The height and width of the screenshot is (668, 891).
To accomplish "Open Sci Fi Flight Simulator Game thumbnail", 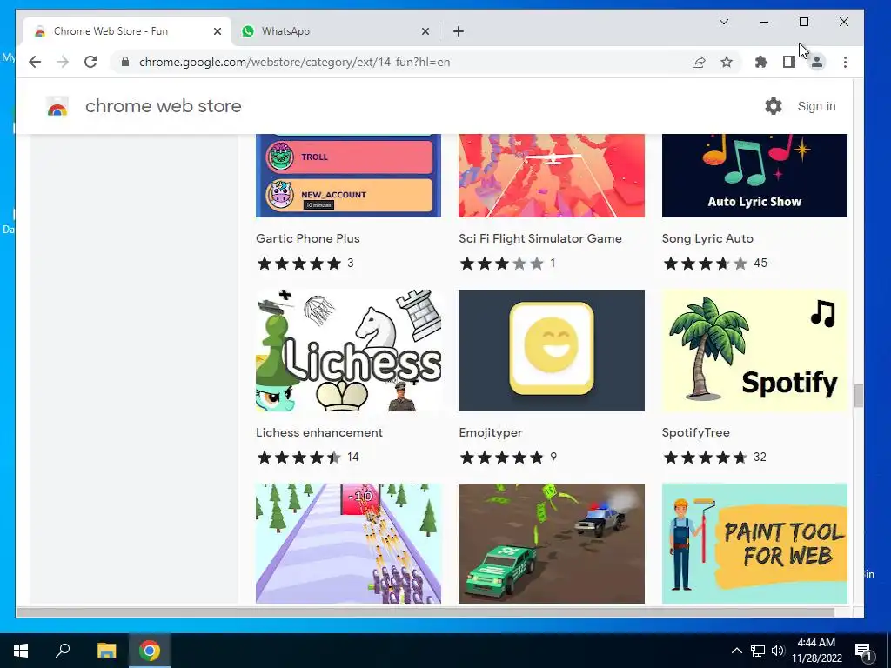I will pos(551,176).
